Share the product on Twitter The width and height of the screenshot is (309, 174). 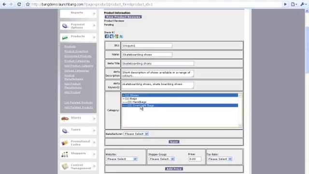pos(121,36)
